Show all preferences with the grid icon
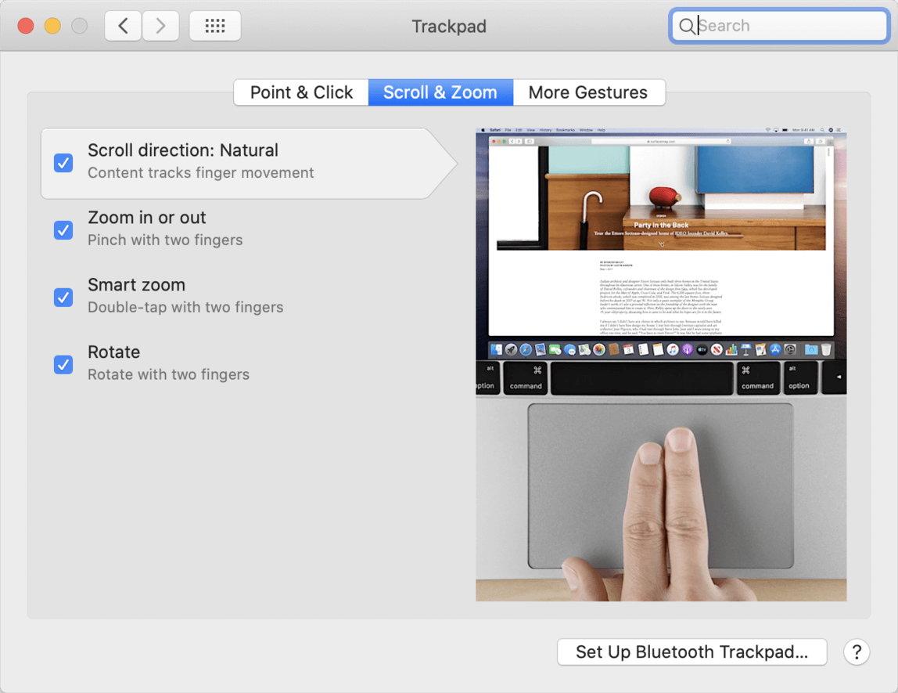Image resolution: width=898 pixels, height=693 pixels. click(214, 26)
